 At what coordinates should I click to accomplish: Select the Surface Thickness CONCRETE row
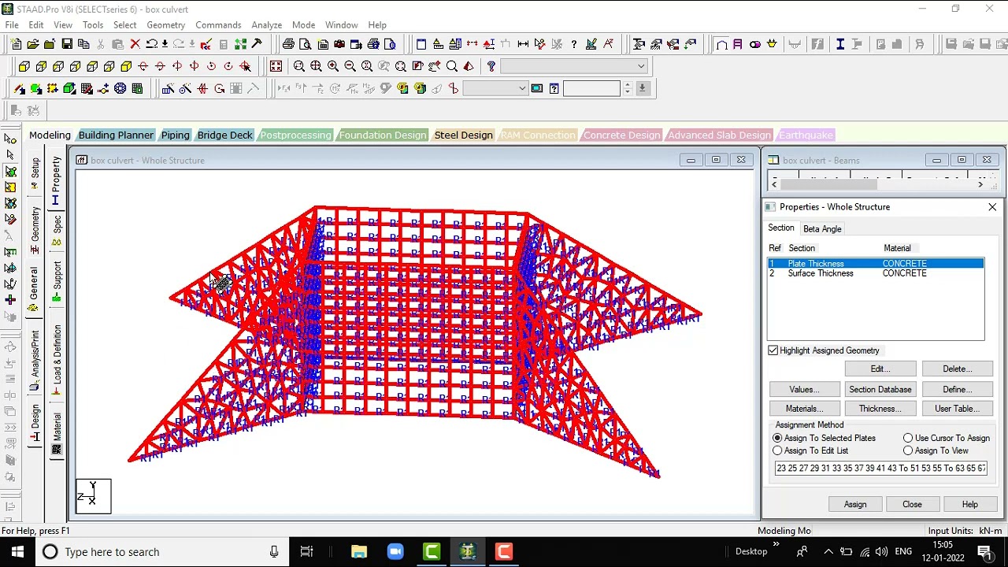pos(876,273)
